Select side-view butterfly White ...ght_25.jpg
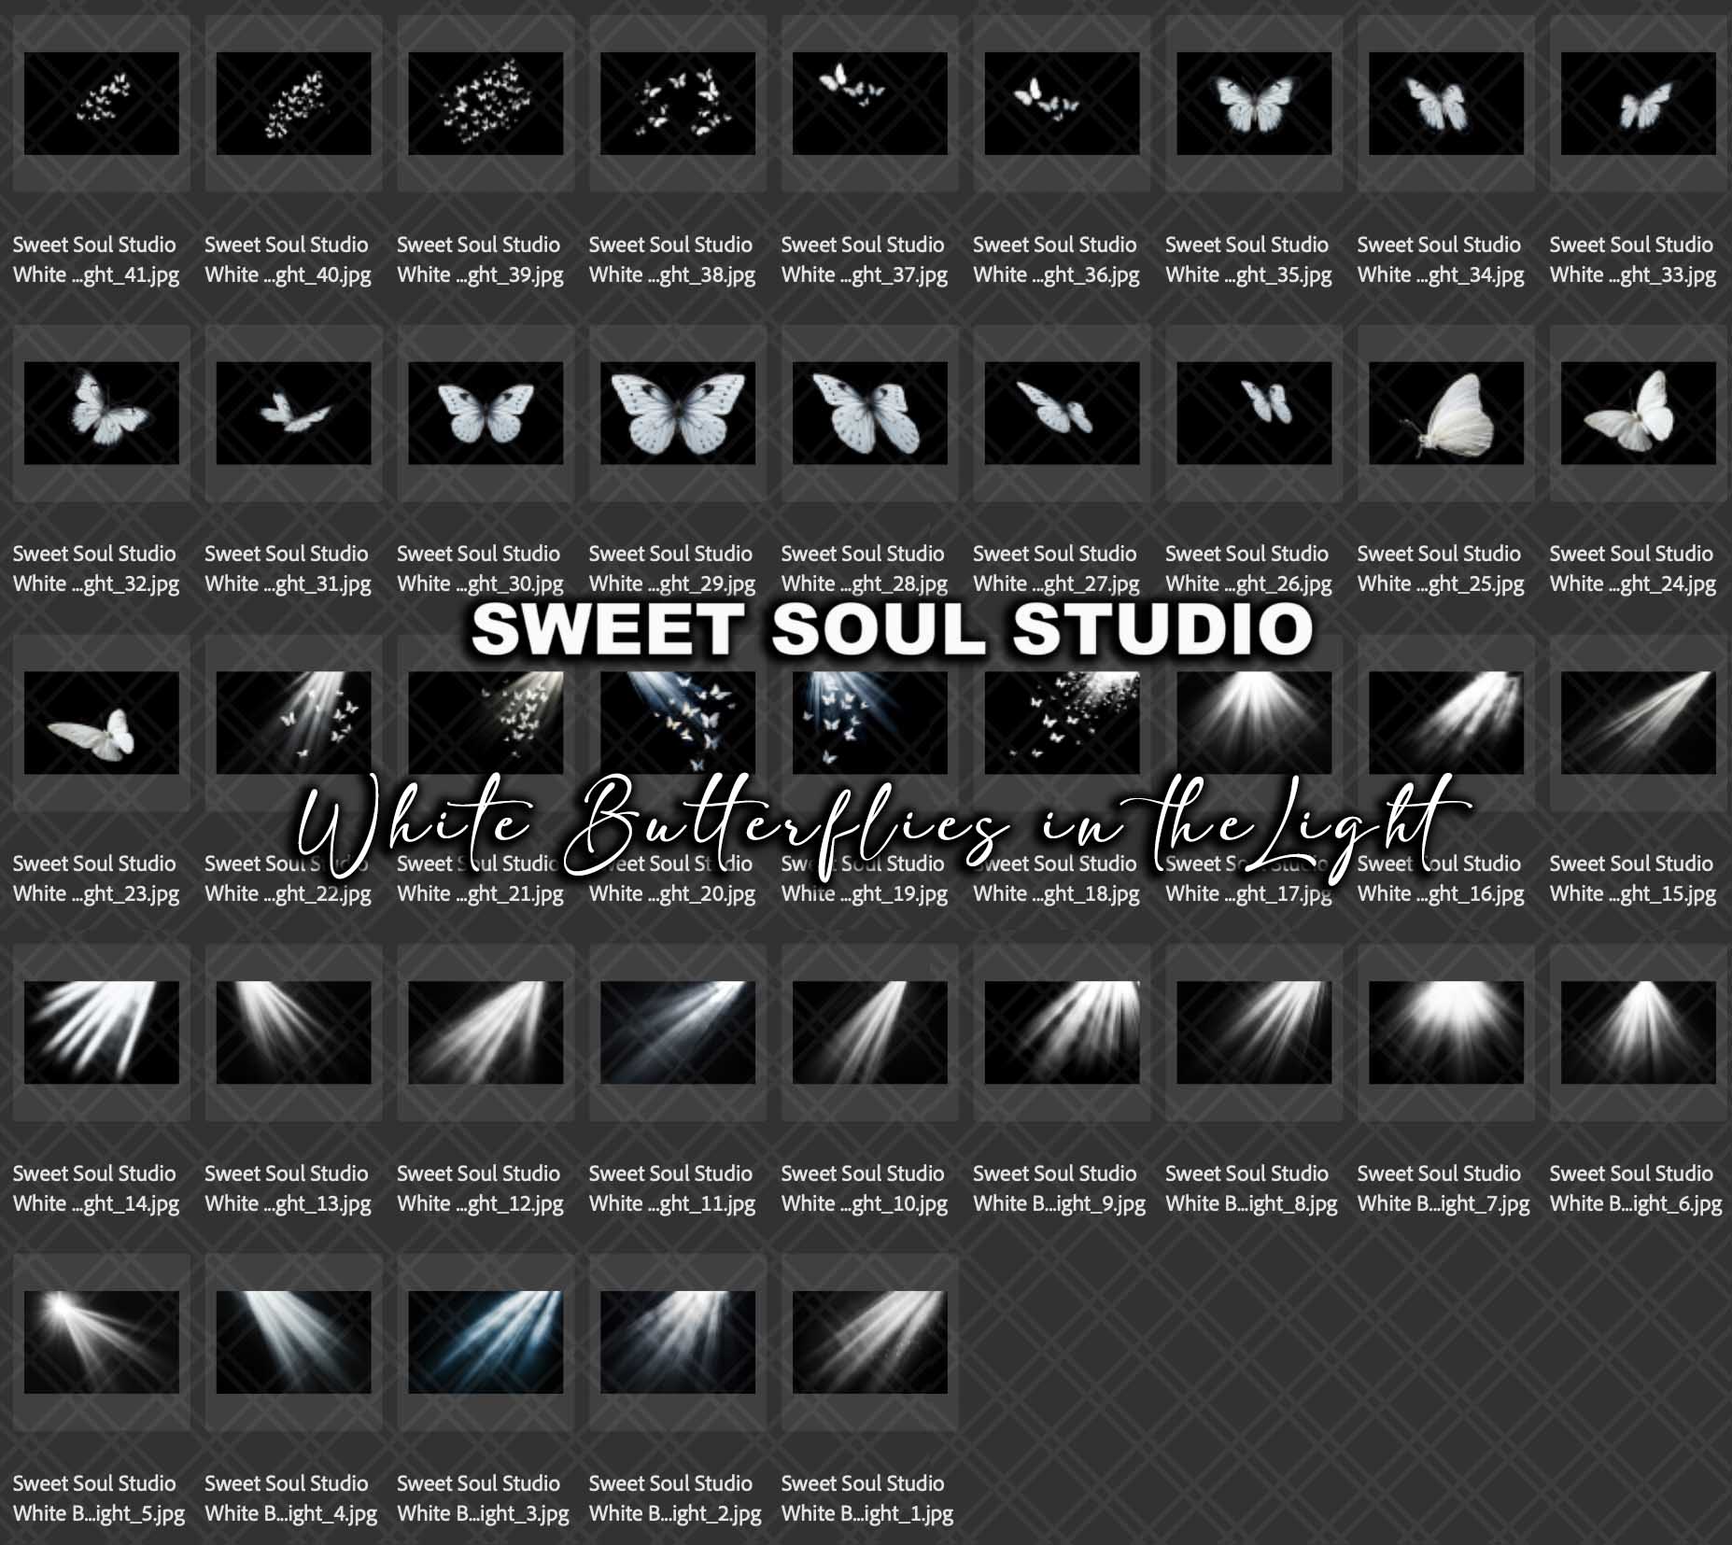This screenshot has height=1545, width=1732. pos(1446,414)
